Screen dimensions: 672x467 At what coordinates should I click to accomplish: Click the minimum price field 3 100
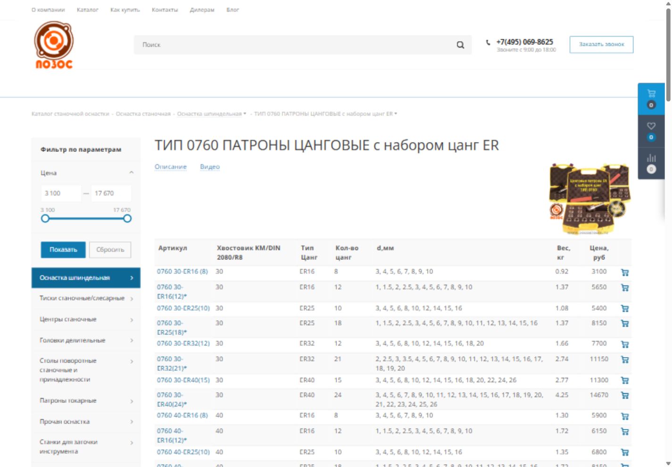coord(61,193)
